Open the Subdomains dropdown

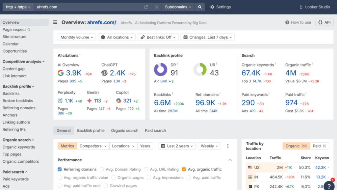click(178, 7)
